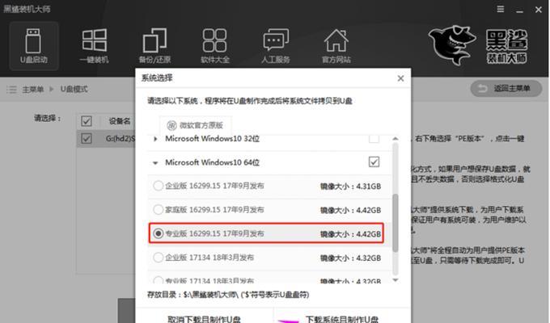Click the scroll-up arrow of system list
The height and width of the screenshot is (323, 550).
click(396, 139)
